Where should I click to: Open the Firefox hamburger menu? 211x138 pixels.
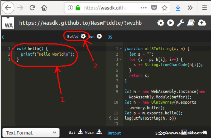pyautogui.click(x=204, y=8)
